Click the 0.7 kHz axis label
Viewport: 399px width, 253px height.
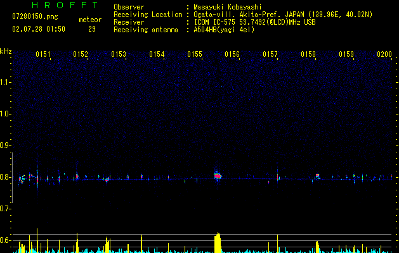click(5, 209)
